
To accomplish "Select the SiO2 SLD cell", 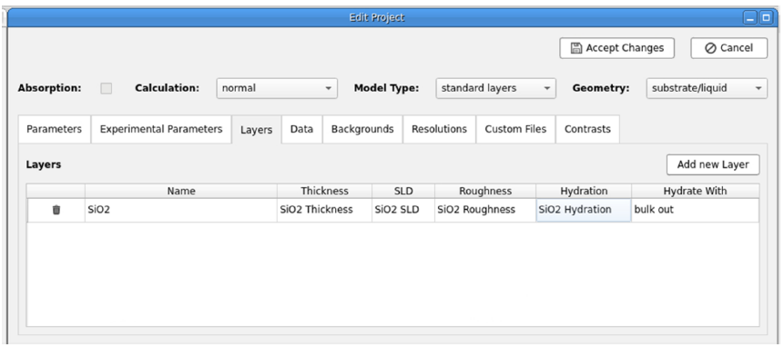I will [x=403, y=210].
